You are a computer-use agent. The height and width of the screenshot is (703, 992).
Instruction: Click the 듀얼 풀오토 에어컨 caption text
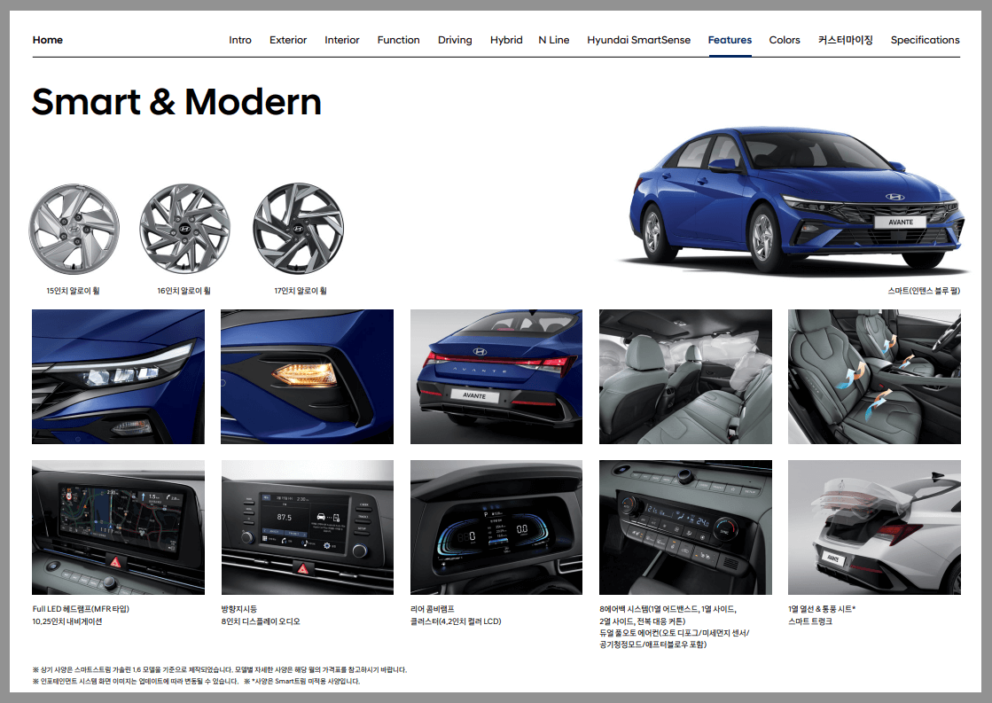click(675, 638)
